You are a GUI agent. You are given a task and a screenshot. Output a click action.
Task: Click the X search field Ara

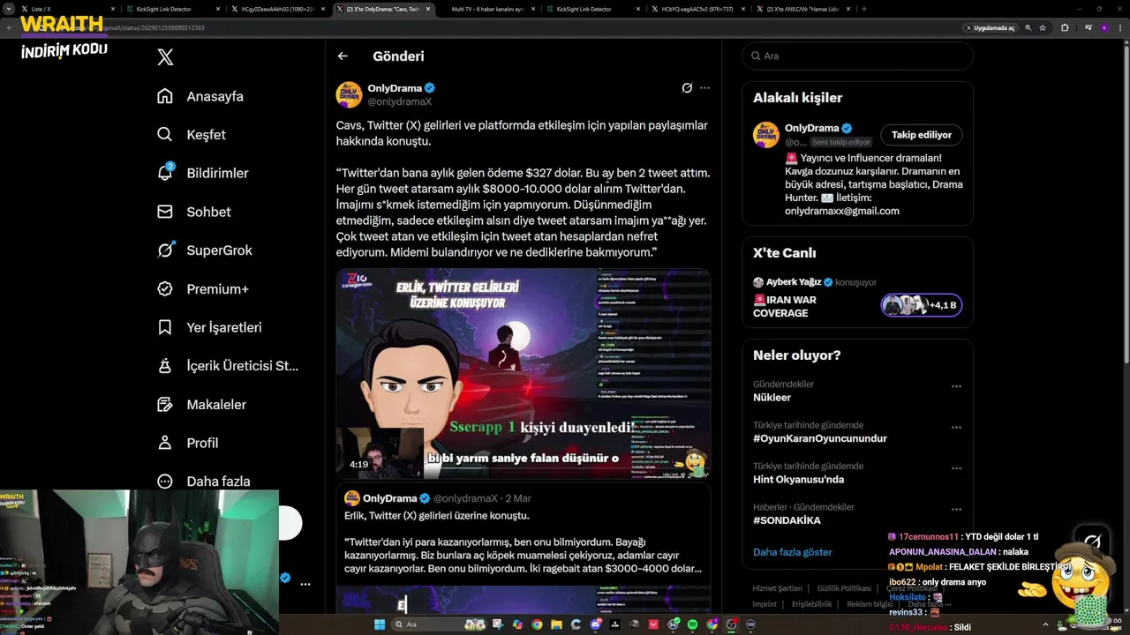(857, 56)
